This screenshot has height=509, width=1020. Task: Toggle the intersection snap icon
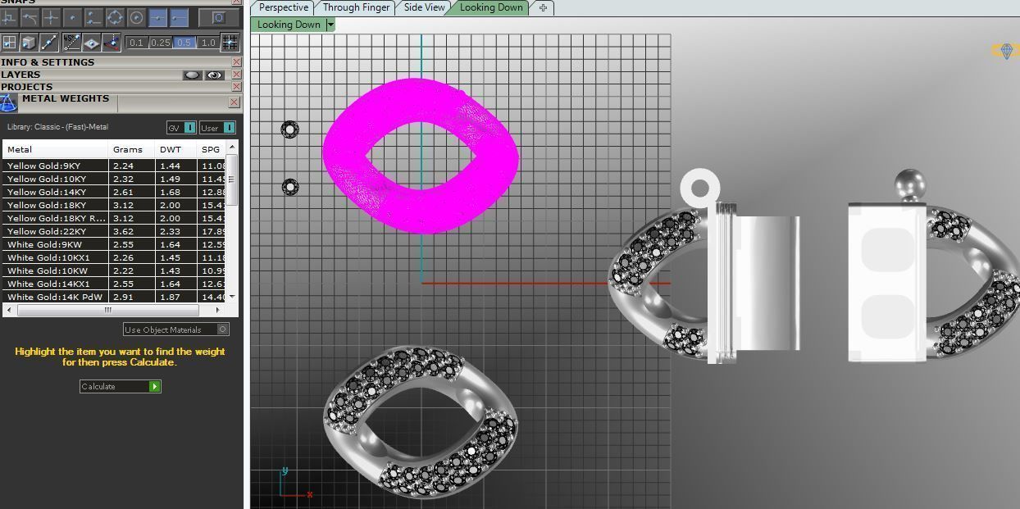pos(51,17)
